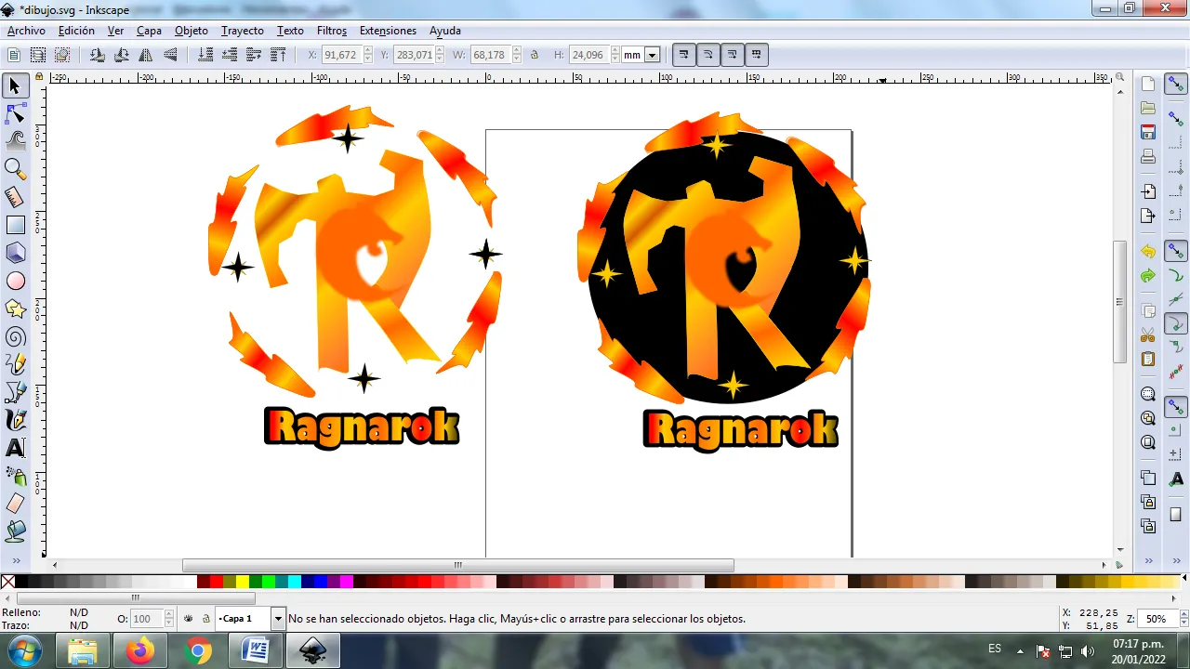
Task: Toggle scale stroke width with object
Action: tap(683, 55)
